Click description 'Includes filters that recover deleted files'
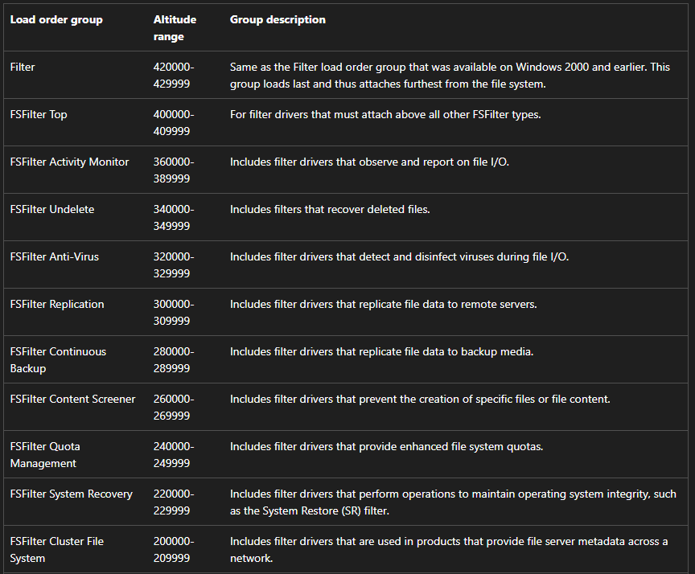This screenshot has height=574, width=695. tap(330, 209)
